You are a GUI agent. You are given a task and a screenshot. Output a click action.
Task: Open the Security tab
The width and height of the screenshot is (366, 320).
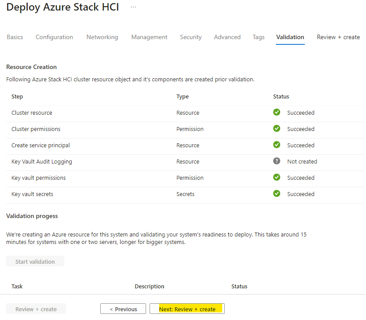191,37
